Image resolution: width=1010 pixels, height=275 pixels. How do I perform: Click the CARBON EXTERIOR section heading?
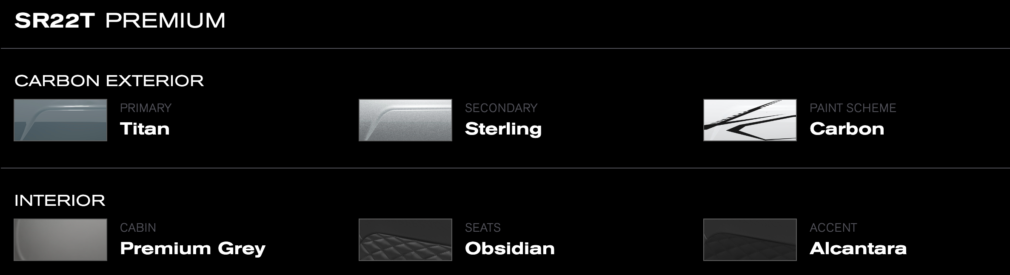(109, 81)
